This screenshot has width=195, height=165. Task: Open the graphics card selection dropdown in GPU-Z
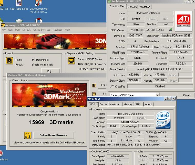157,95
